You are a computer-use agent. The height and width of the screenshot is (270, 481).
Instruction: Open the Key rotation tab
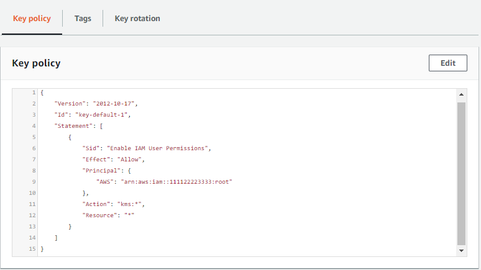137,19
